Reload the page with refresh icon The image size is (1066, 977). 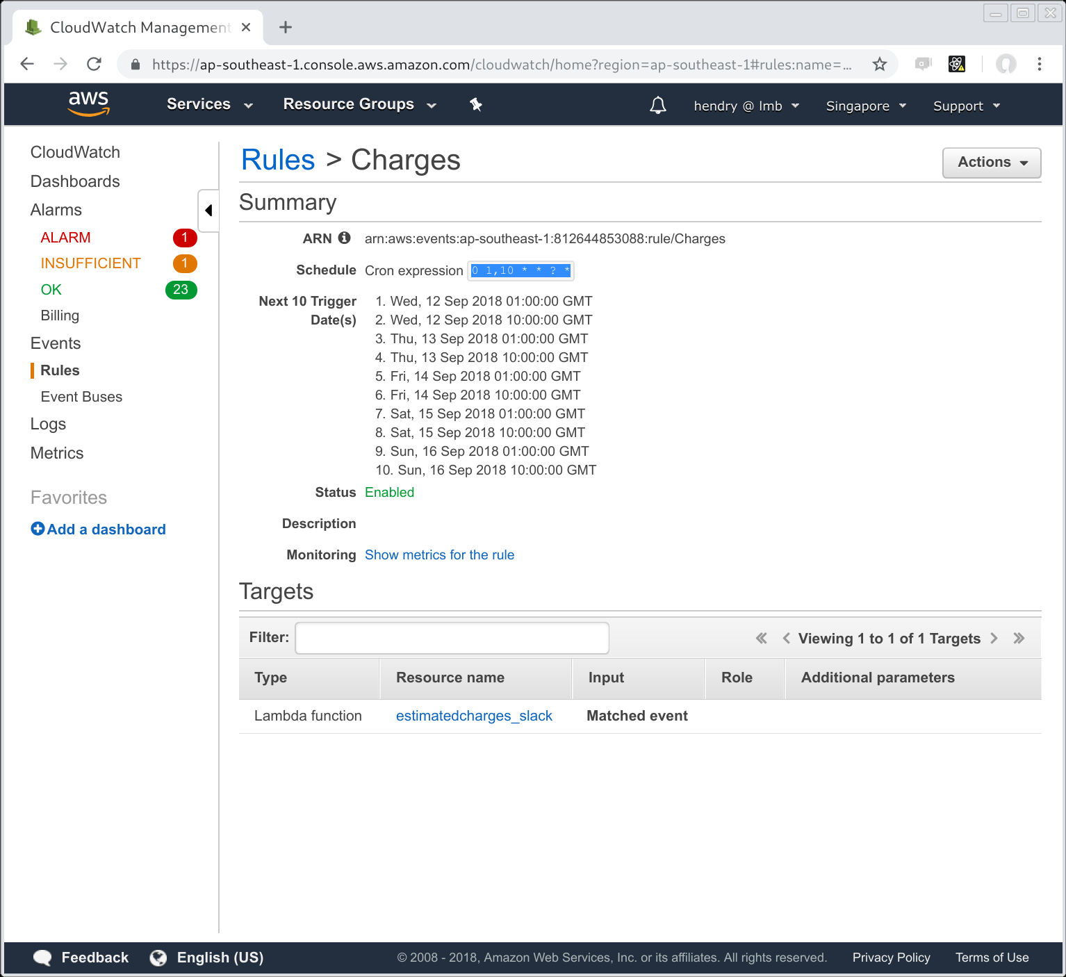point(94,64)
